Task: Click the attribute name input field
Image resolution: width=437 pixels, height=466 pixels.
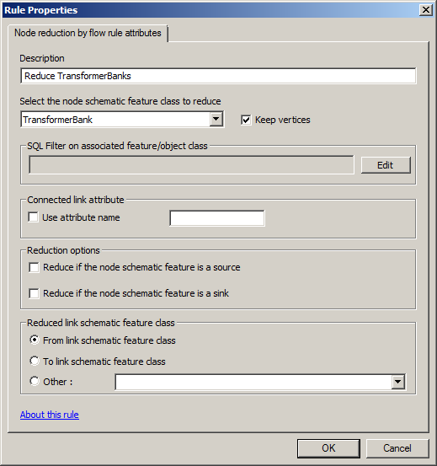Action: (217, 218)
